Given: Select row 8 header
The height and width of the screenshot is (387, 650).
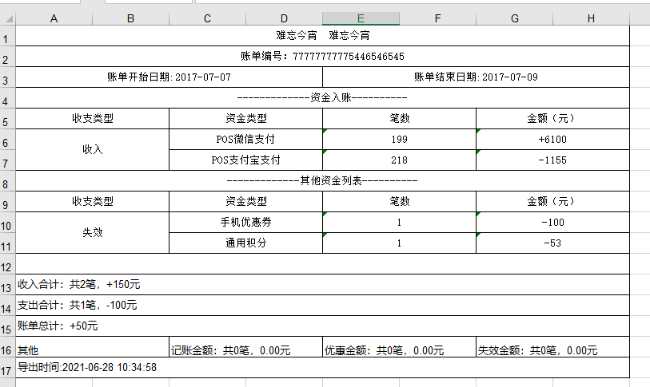Looking at the screenshot, I should tap(7, 180).
